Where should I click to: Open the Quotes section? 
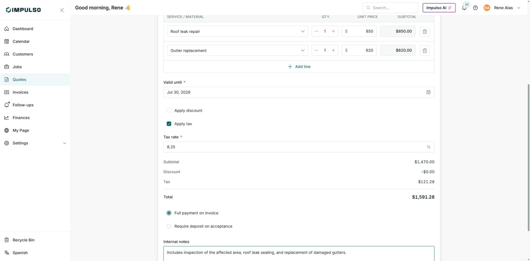[x=35, y=79]
